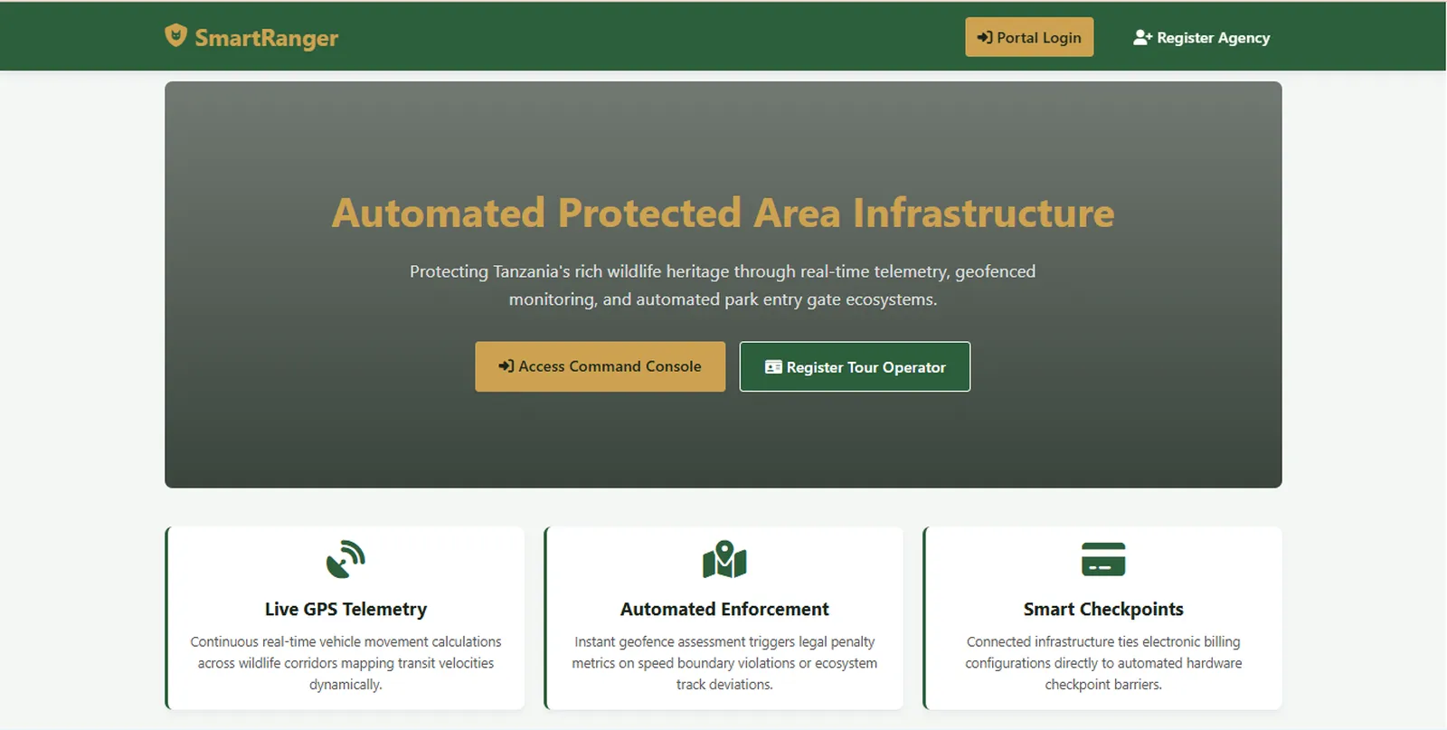This screenshot has width=1447, height=730.
Task: Click the 'Protecting Tanzania's rich wildlife heritage' paragraph
Action: [x=723, y=285]
